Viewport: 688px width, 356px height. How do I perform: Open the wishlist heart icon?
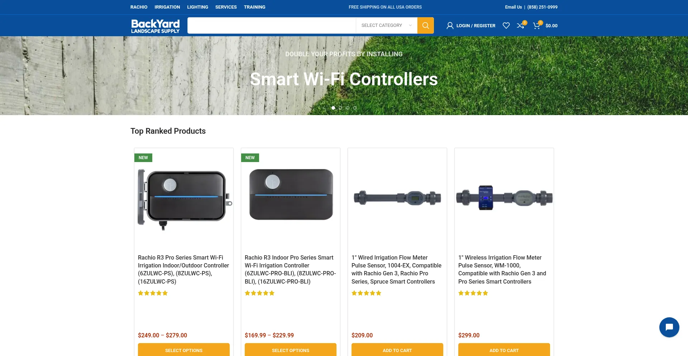[506, 25]
